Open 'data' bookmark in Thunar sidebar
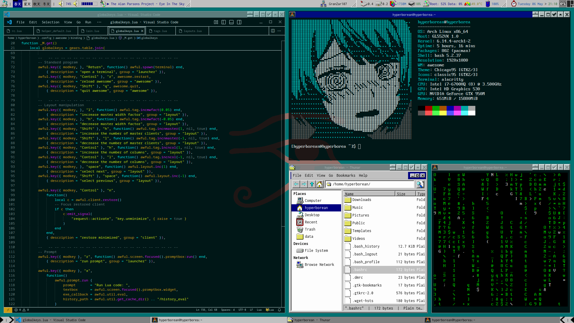This screenshot has width=574, height=323. 316,237
